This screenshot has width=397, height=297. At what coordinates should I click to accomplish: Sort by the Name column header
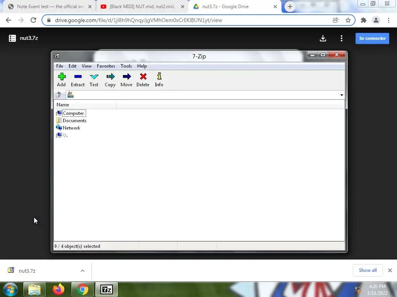(85, 104)
